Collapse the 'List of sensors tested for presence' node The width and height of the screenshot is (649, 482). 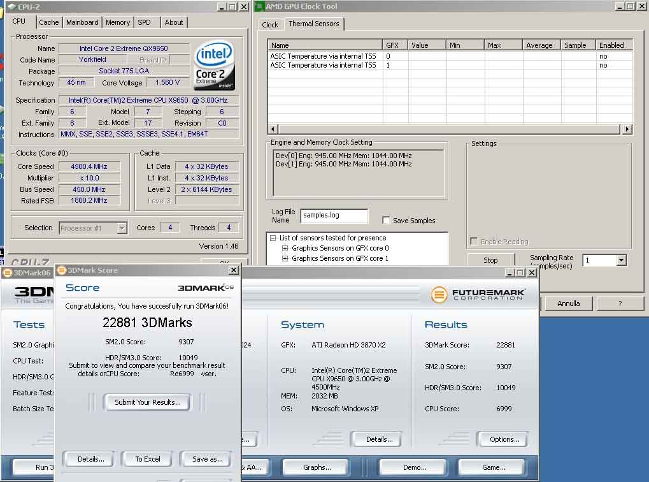pos(273,238)
